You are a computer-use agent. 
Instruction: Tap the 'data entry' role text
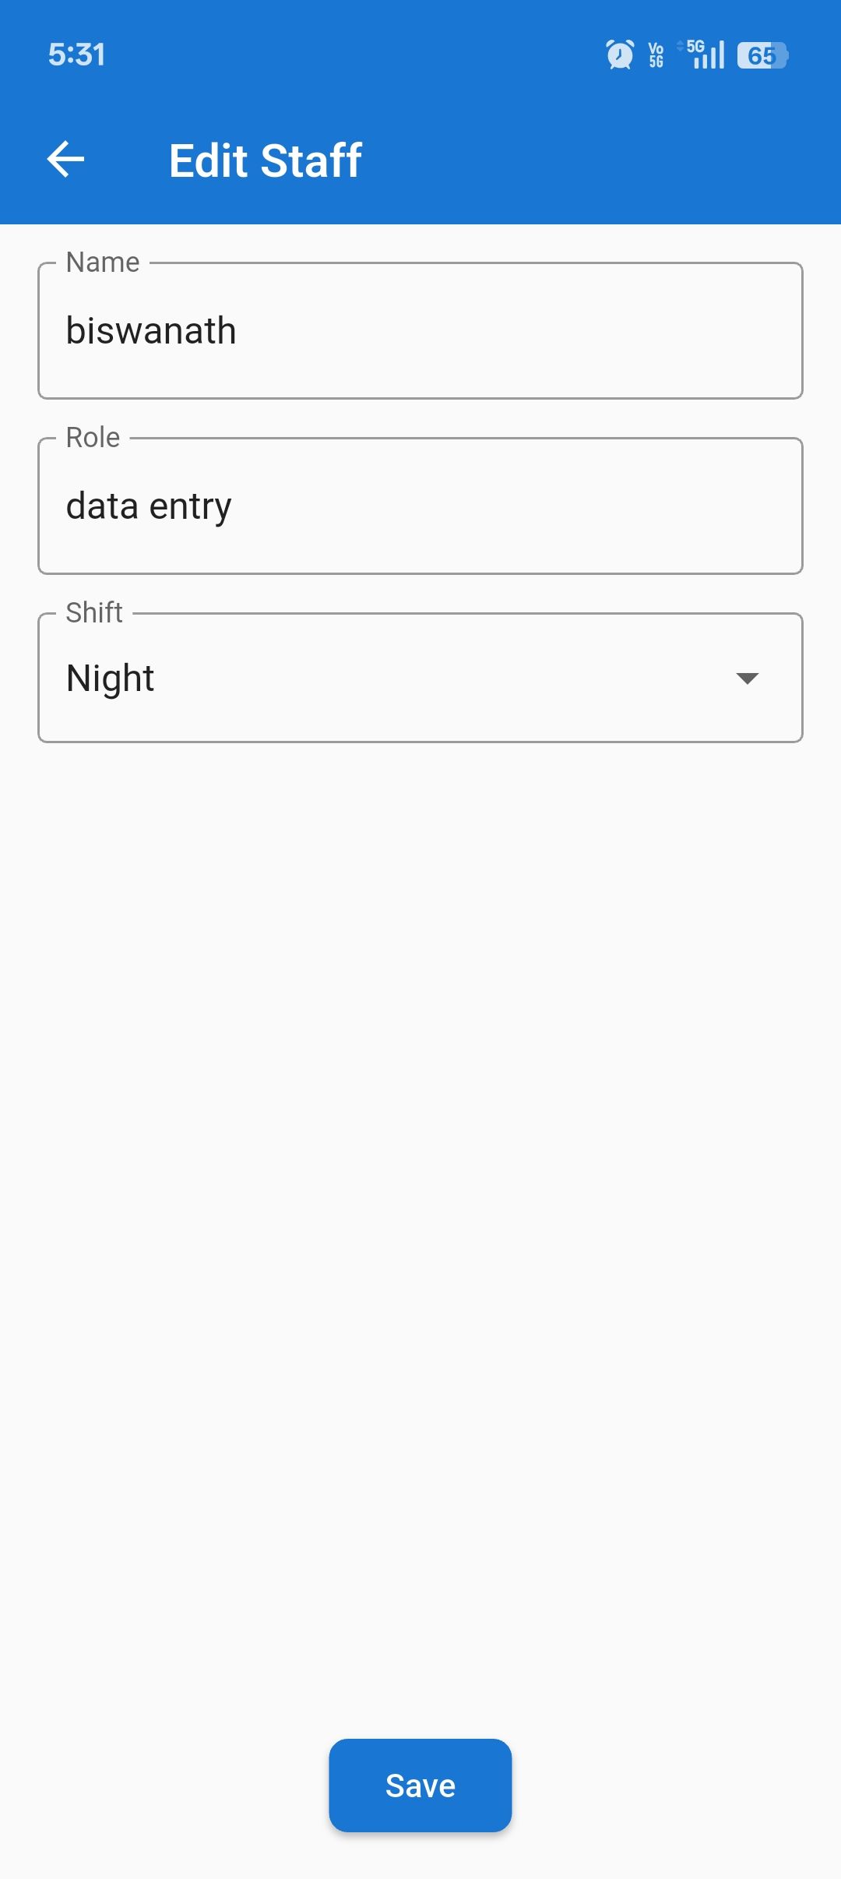[x=149, y=506]
